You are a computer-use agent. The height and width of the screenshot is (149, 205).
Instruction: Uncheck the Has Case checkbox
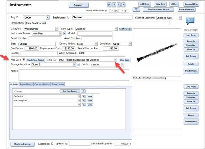tap(24, 60)
